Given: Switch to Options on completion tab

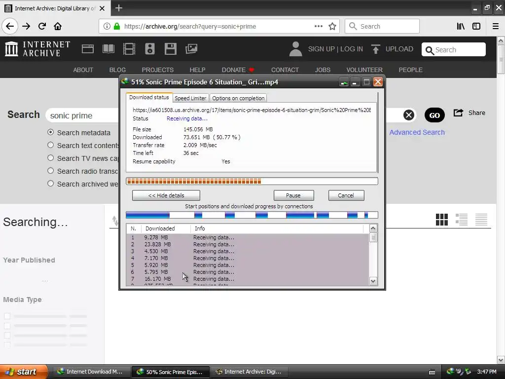Looking at the screenshot, I should [238, 98].
